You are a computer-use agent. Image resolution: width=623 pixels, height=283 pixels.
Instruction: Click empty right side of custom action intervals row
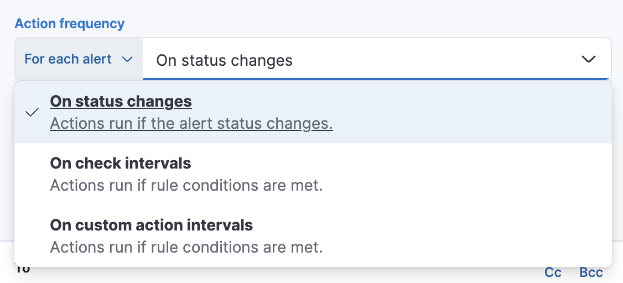pos(470,236)
